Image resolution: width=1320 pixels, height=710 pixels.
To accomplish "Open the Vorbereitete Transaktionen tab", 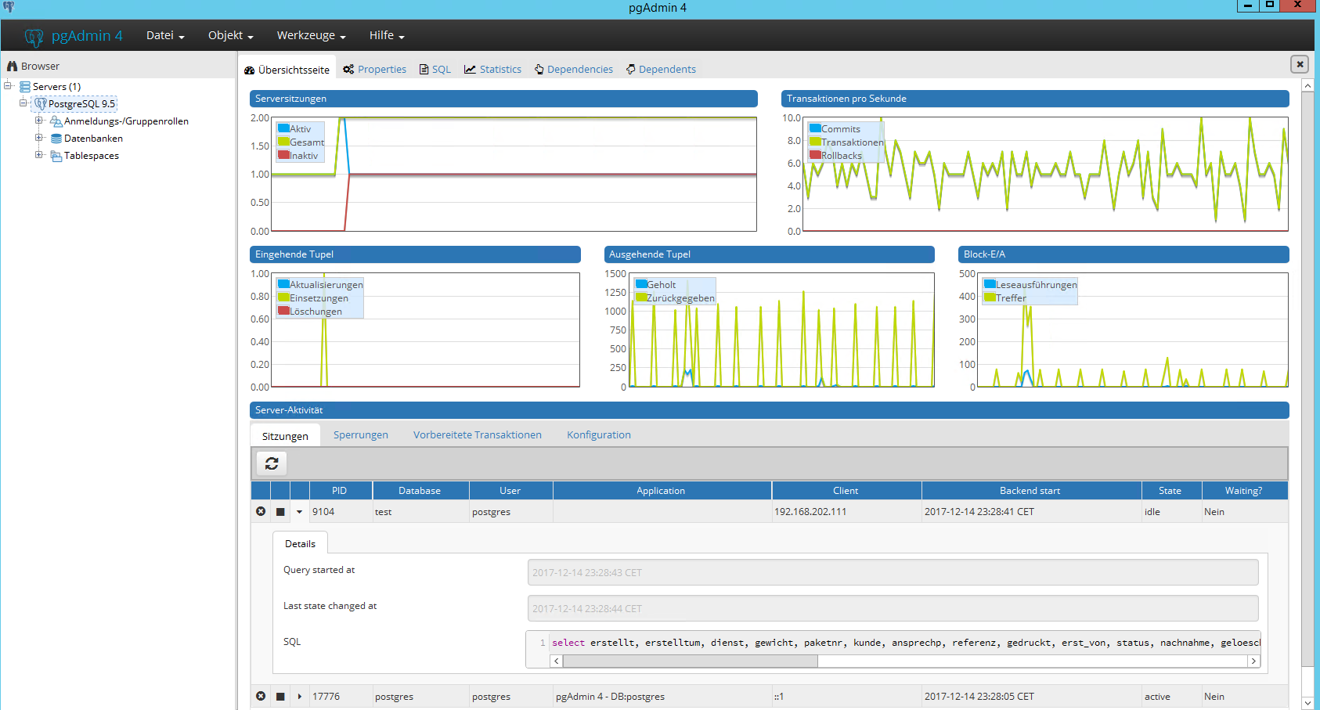I will pyautogui.click(x=478, y=435).
